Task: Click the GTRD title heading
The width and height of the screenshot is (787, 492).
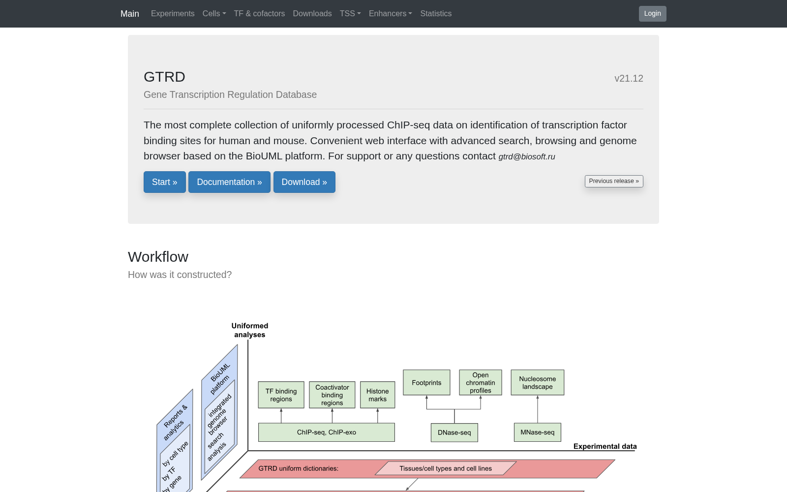Action: click(x=164, y=77)
